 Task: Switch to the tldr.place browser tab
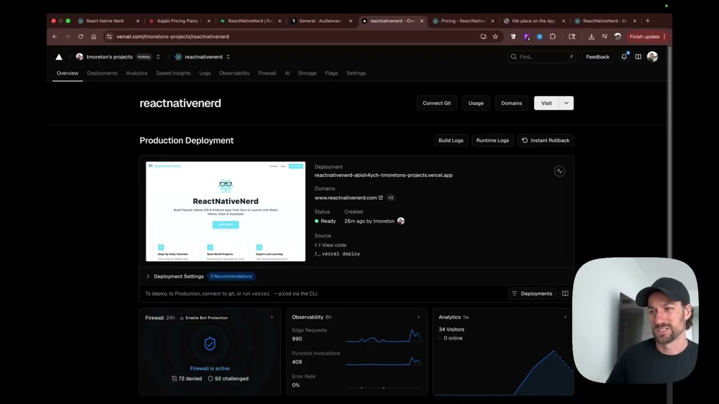[533, 21]
